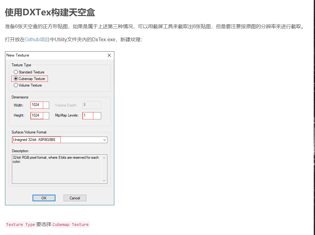Viewport: 315px width, 235px height.
Task: Click the Height label
Action: click(19, 116)
